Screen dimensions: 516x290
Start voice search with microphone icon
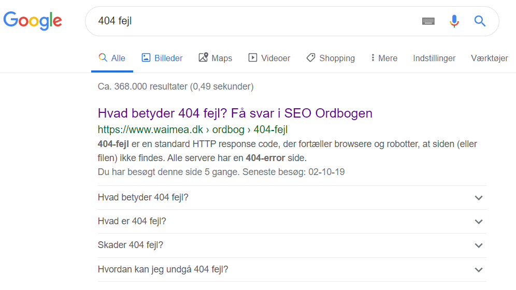(x=454, y=21)
